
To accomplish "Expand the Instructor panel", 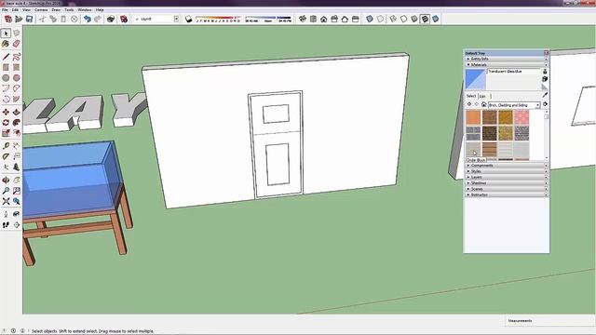I will (507, 194).
